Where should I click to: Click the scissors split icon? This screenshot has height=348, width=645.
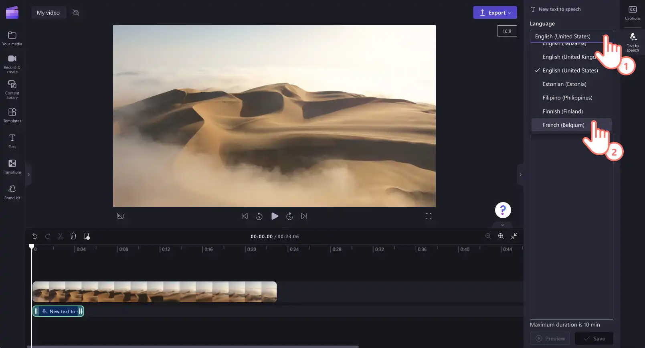61,236
